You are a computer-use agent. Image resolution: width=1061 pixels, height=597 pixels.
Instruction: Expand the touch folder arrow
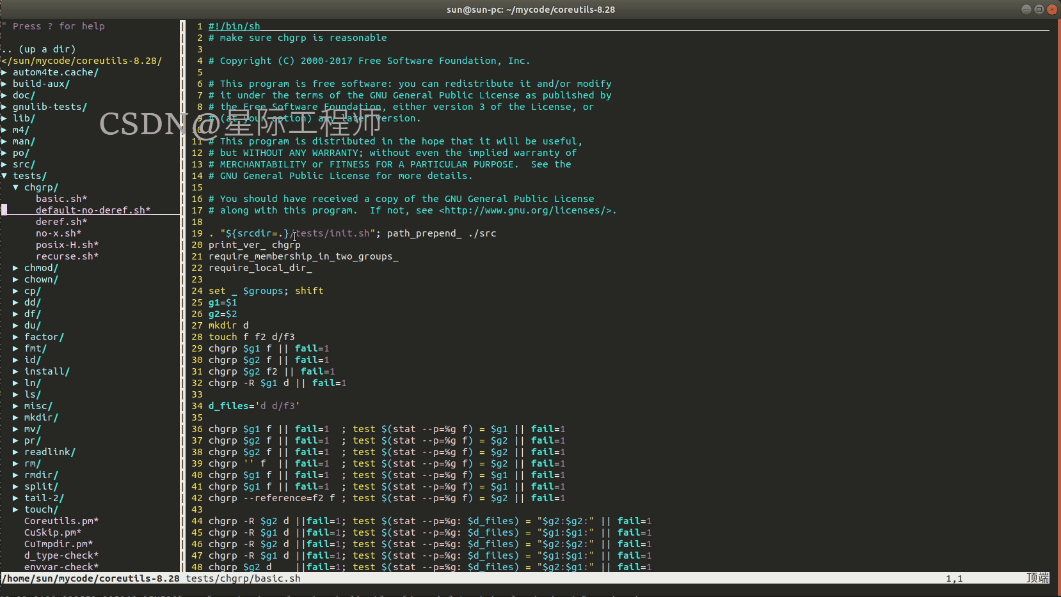[15, 509]
